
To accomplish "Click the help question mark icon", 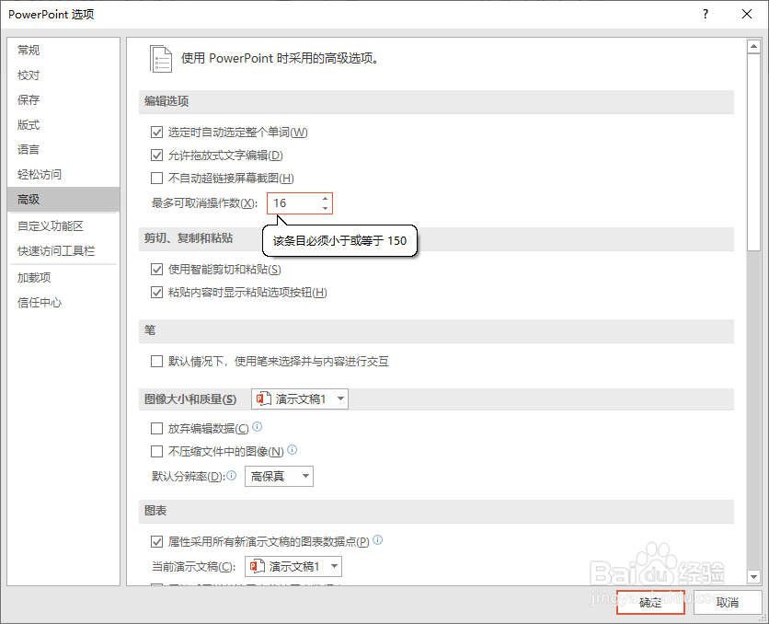I will (x=706, y=14).
